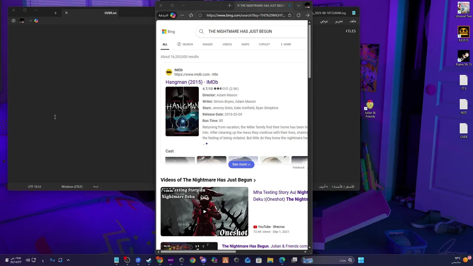Click the IMDb site URL above result

(196, 74)
